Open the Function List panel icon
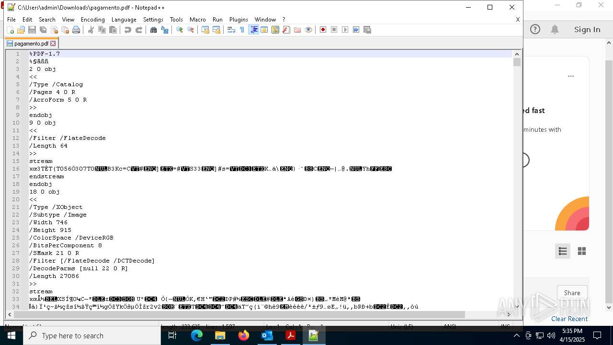Viewport: 613px width, 345px height. point(286,30)
